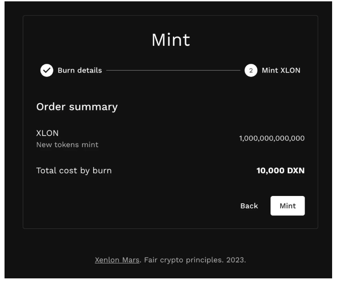Image resolution: width=338 pixels, height=282 pixels.
Task: Click the New tokens mint subtitle
Action: click(x=67, y=145)
